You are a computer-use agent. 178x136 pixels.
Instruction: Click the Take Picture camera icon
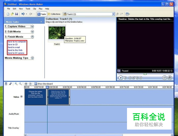coord(170,78)
